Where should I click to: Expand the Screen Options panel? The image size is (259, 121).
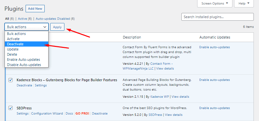point(215,4)
